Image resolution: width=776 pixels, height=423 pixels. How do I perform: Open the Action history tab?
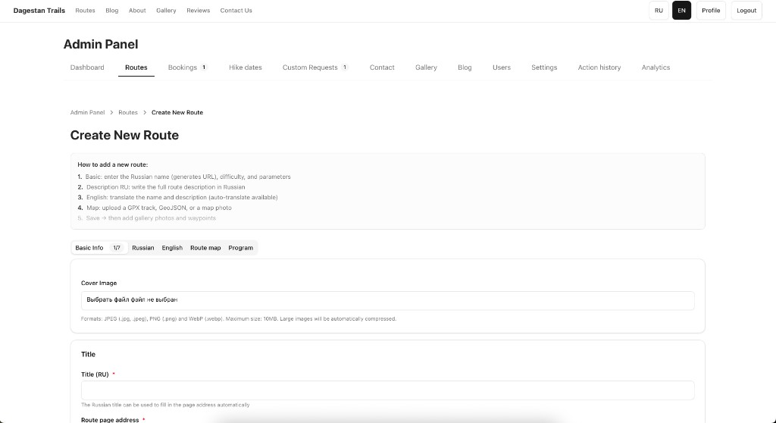tap(599, 67)
